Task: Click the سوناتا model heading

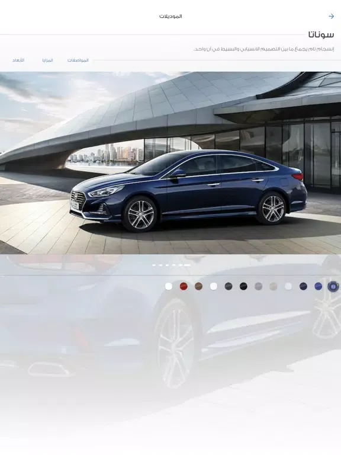Action: (321, 35)
